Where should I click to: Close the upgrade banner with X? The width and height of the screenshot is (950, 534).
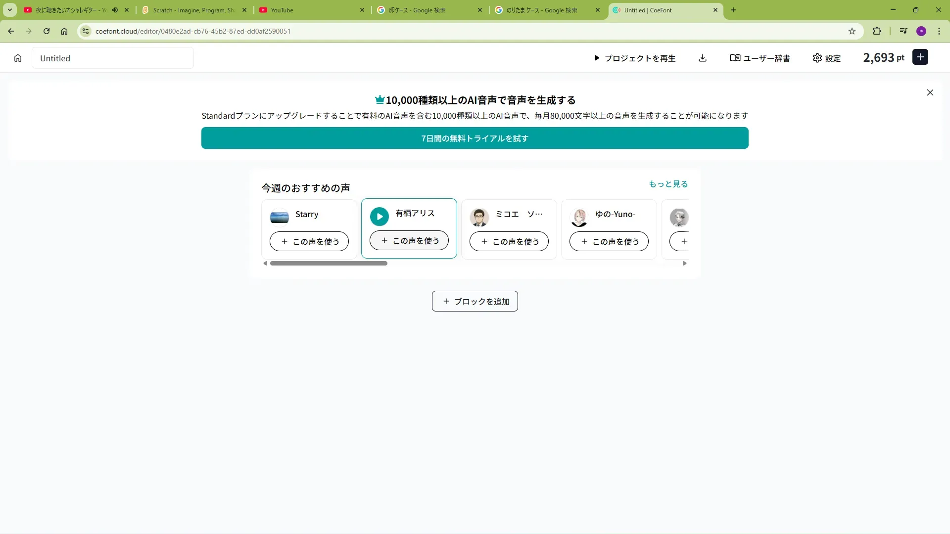930,92
